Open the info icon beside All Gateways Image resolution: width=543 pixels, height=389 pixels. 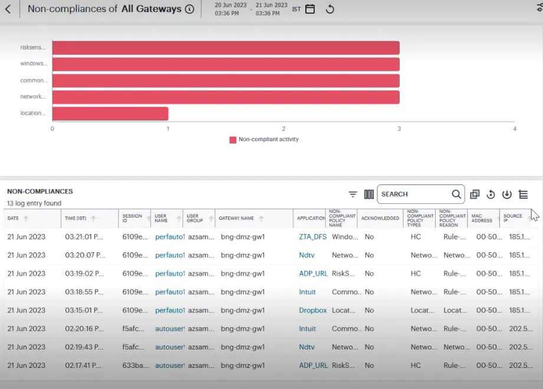click(x=189, y=9)
